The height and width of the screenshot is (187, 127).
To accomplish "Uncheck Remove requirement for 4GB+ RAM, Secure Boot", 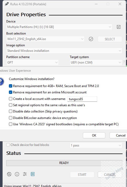I will point(10,86).
